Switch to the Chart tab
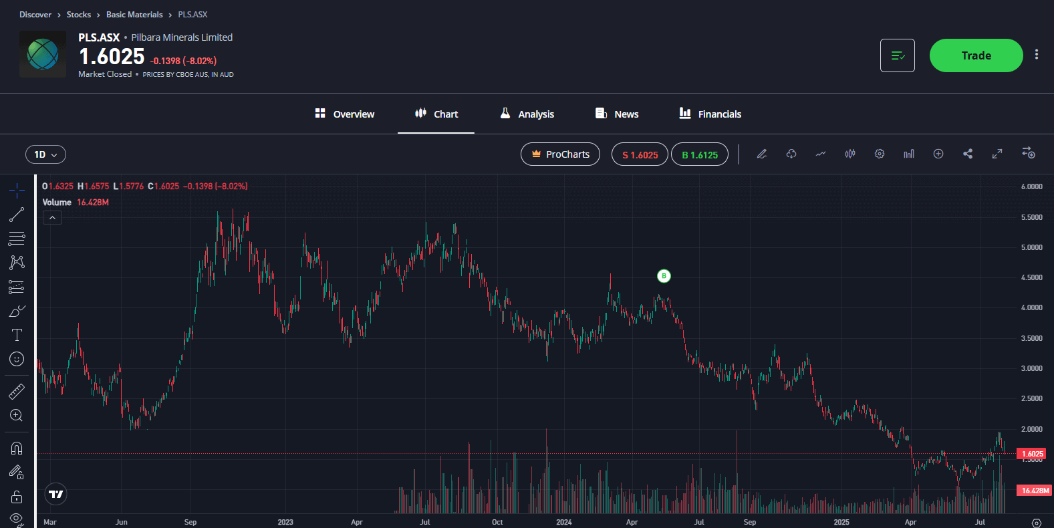Screen dimensions: 1054x528 (436, 114)
